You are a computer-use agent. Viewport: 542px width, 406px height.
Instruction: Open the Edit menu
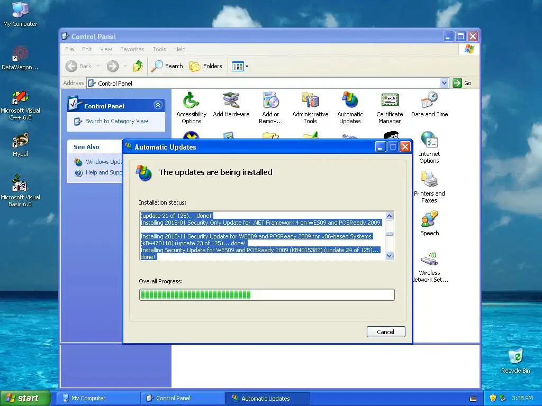(87, 49)
